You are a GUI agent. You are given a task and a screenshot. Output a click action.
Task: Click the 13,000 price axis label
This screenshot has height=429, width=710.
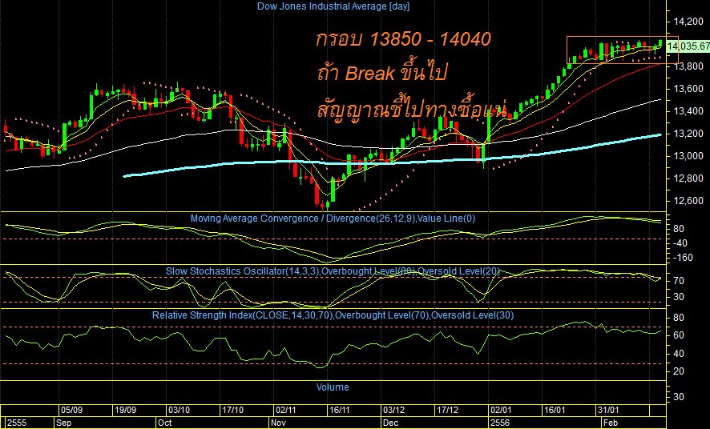click(x=688, y=156)
